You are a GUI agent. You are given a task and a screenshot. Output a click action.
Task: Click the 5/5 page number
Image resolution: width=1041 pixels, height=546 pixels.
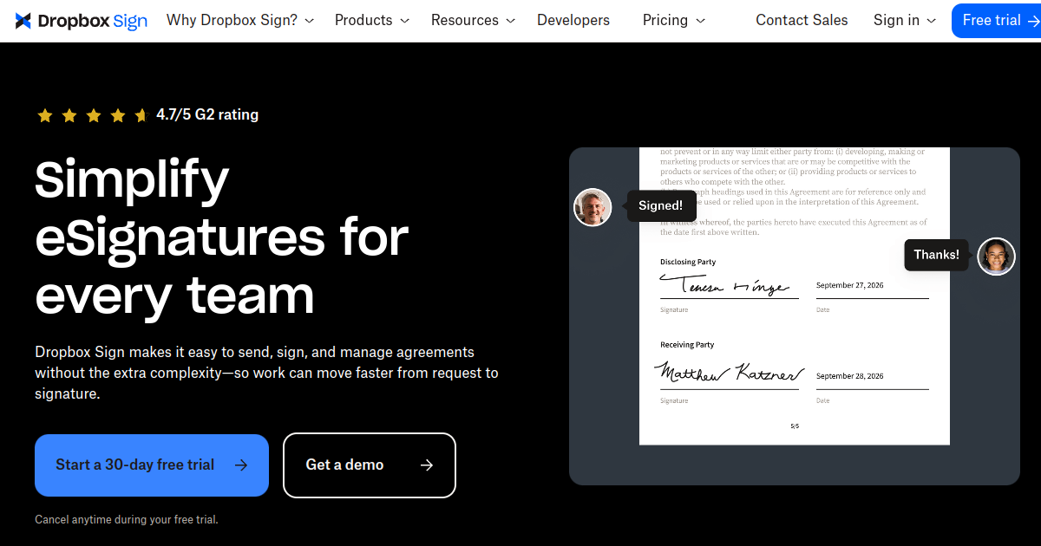click(795, 426)
